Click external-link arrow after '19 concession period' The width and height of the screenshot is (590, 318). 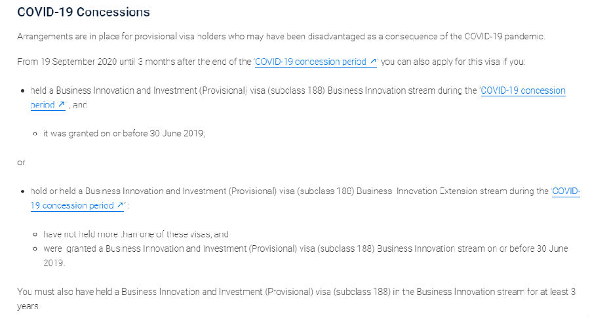pos(120,205)
